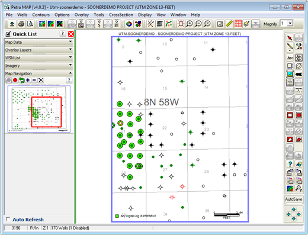Screen dimensions: 308x235
Task: Click the AutoSave button
Action: coord(294,199)
